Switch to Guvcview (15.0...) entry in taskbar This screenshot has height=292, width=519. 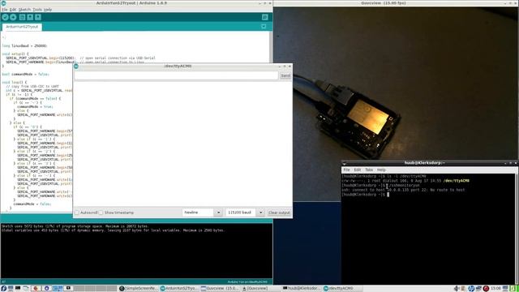[220, 289]
